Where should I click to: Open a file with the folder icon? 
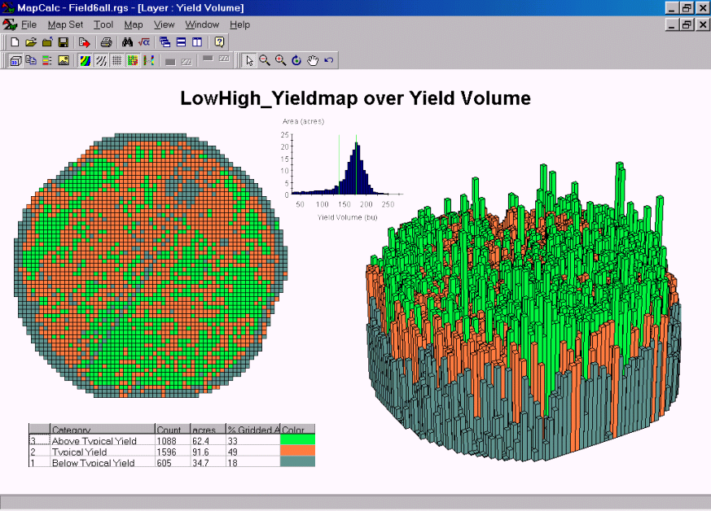tap(31, 41)
